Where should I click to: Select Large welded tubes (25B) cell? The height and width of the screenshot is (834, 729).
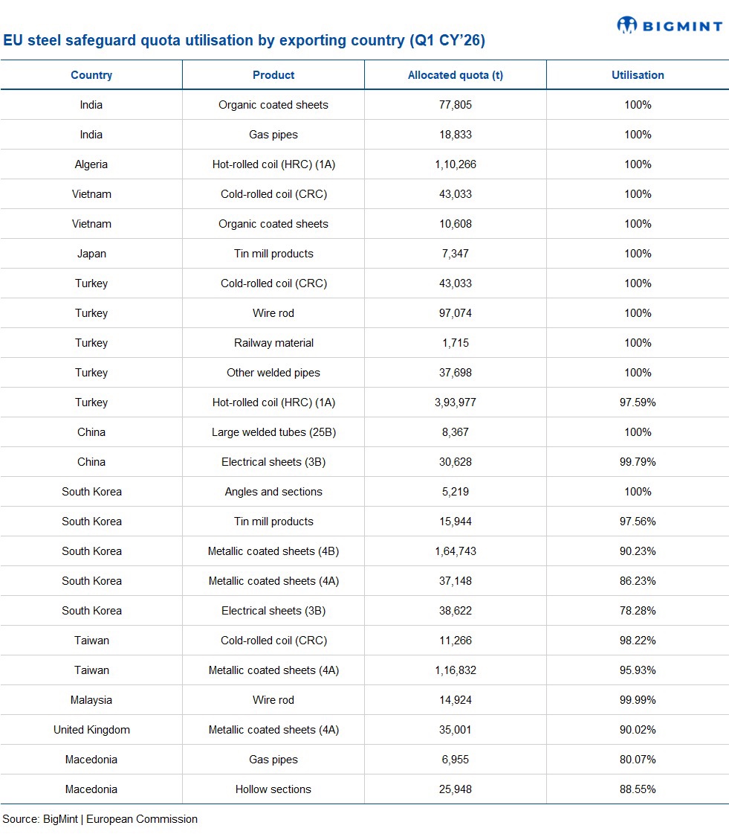[x=273, y=432]
